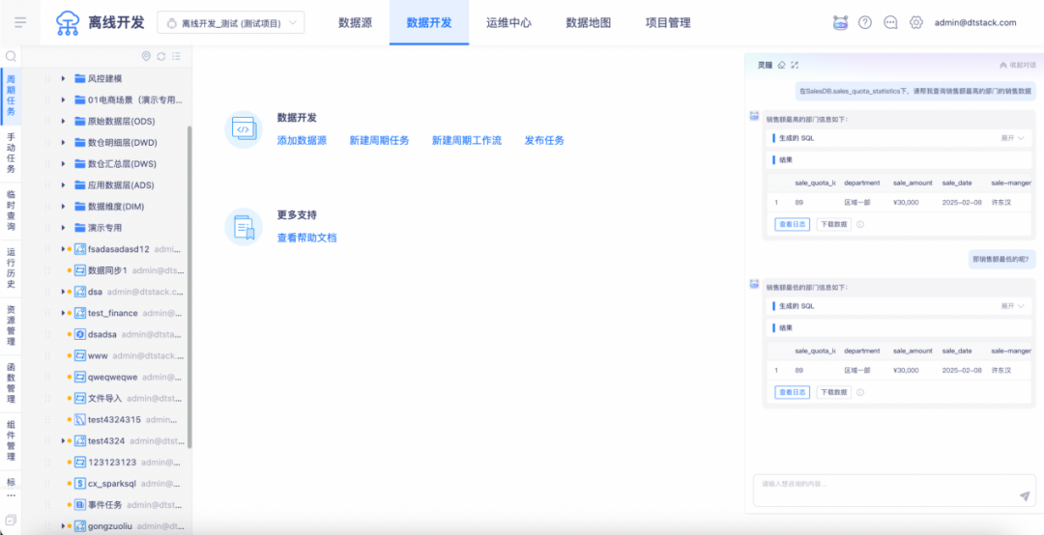Click the 新建周期工作流 link
Screen dimensions: 1044x535
click(x=467, y=140)
